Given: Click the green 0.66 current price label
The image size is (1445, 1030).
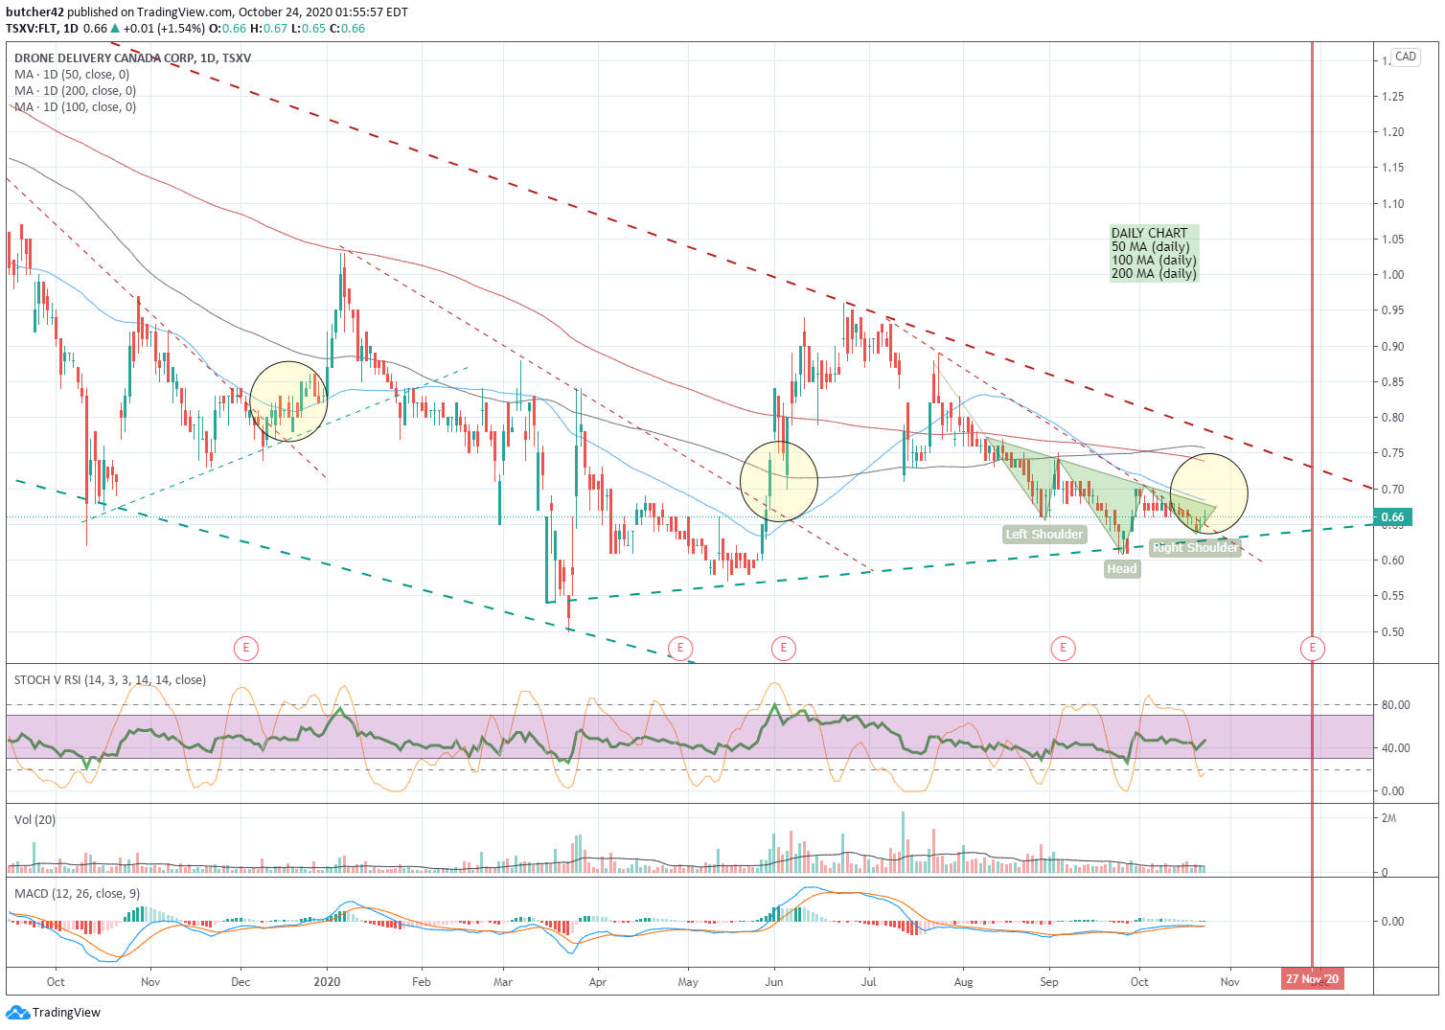Looking at the screenshot, I should [x=1392, y=517].
